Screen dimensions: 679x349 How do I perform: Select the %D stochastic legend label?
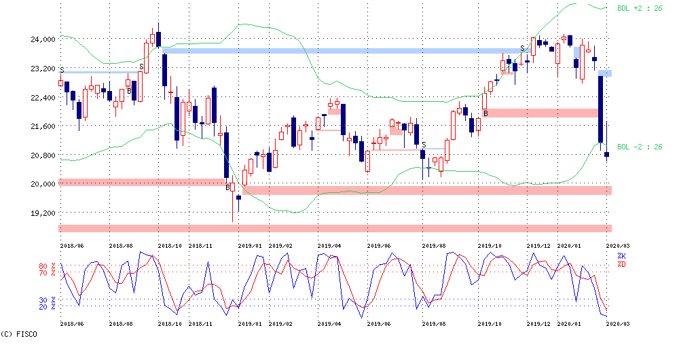[x=621, y=263]
